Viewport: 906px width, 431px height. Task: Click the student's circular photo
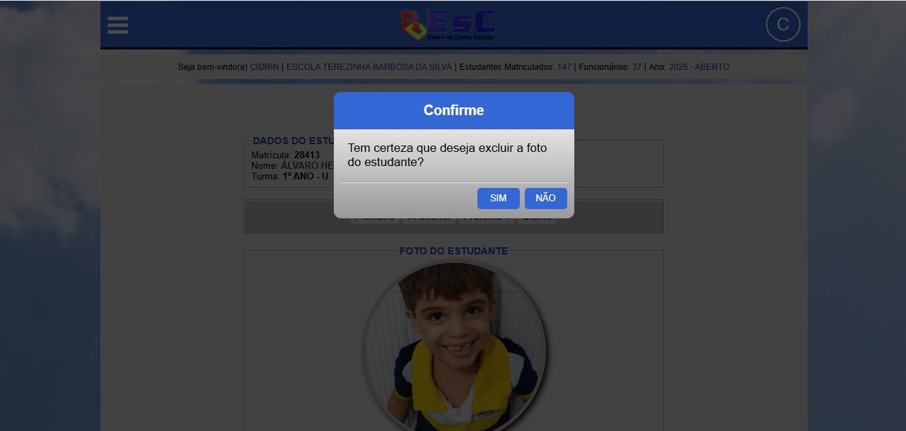[454, 346]
